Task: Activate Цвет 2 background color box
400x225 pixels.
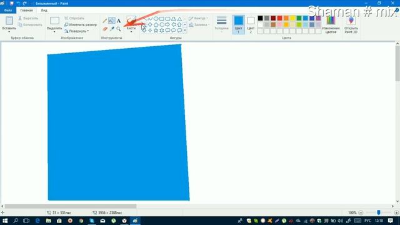Action: [251, 24]
